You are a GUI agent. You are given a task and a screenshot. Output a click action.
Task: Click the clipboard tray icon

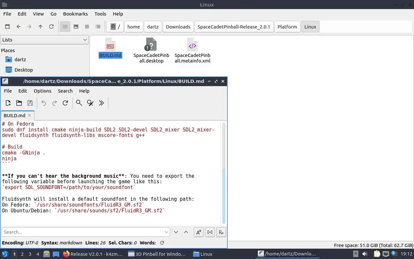pos(377,254)
